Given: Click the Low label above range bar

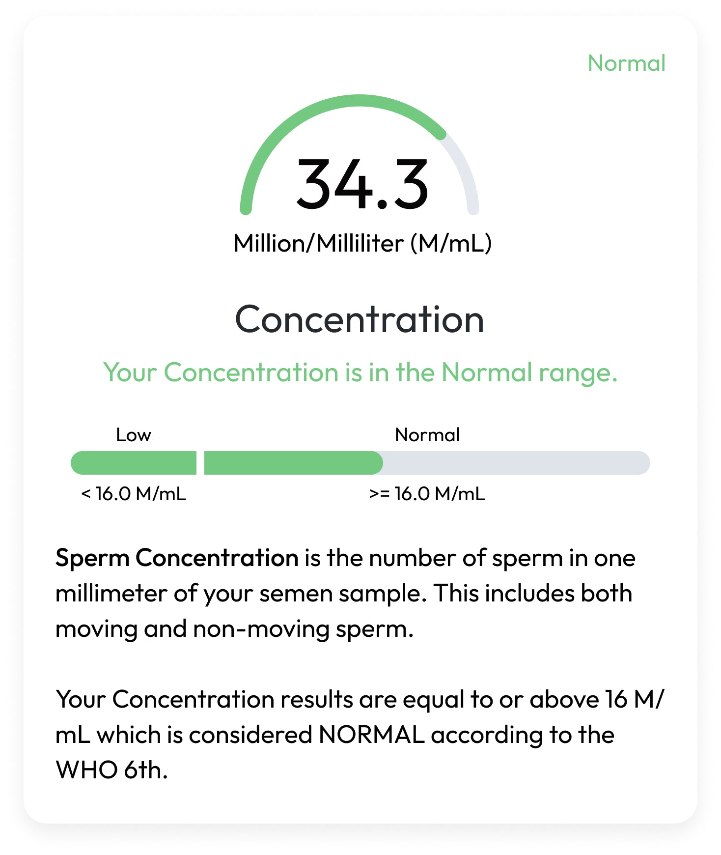Looking at the screenshot, I should (x=133, y=435).
